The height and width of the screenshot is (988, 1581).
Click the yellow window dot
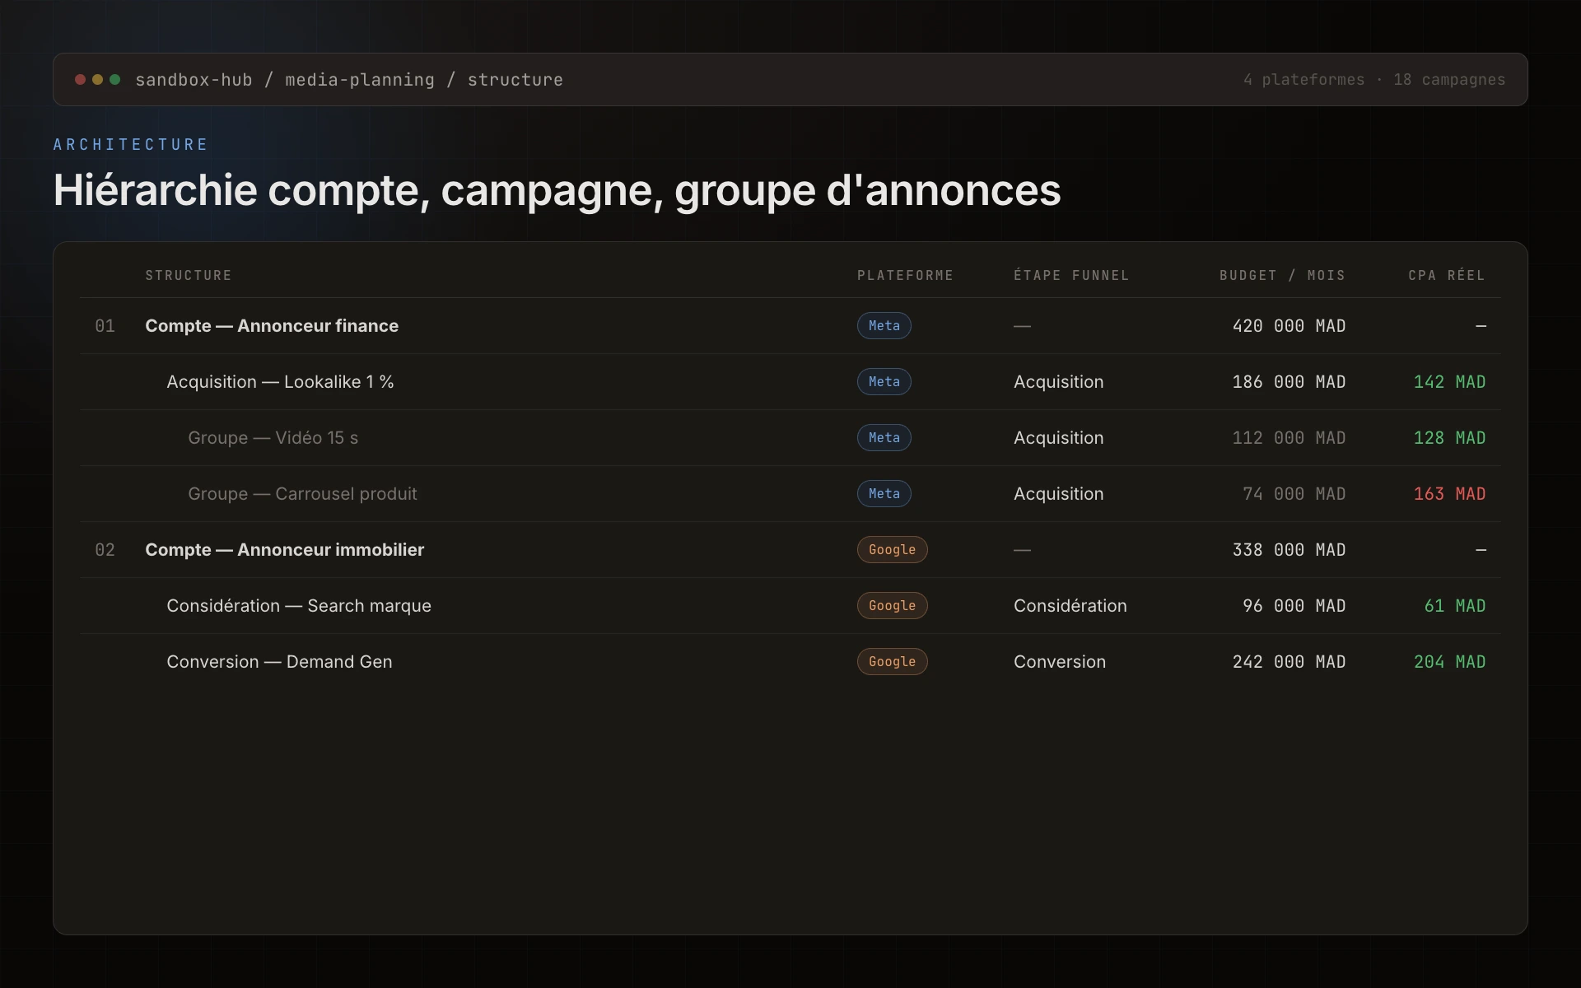97,80
